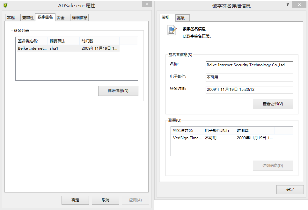Click the ADSafe shield icon in title bar
The image size is (308, 210).
(x=5, y=5)
